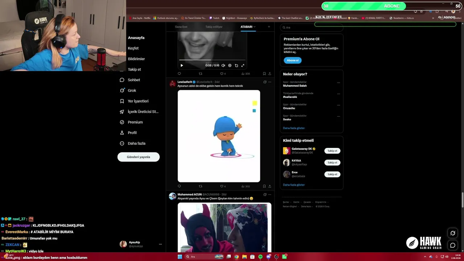The height and width of the screenshot is (261, 464).
Task: Repost the top video post
Action: [x=200, y=74]
